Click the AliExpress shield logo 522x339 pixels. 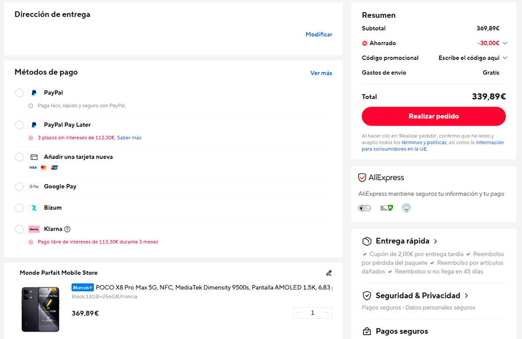362,178
